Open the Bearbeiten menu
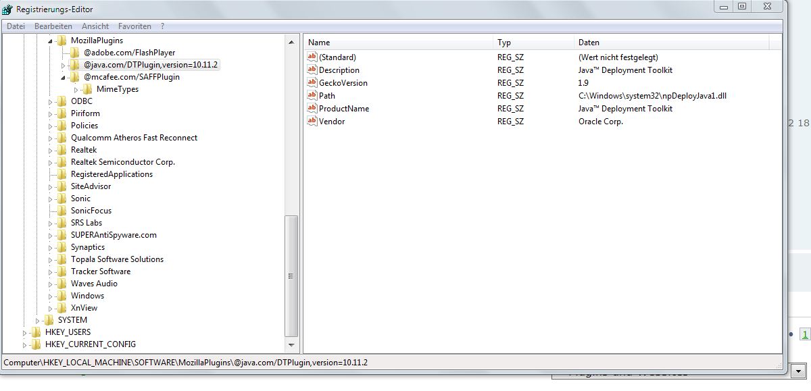811x391 pixels. click(53, 26)
